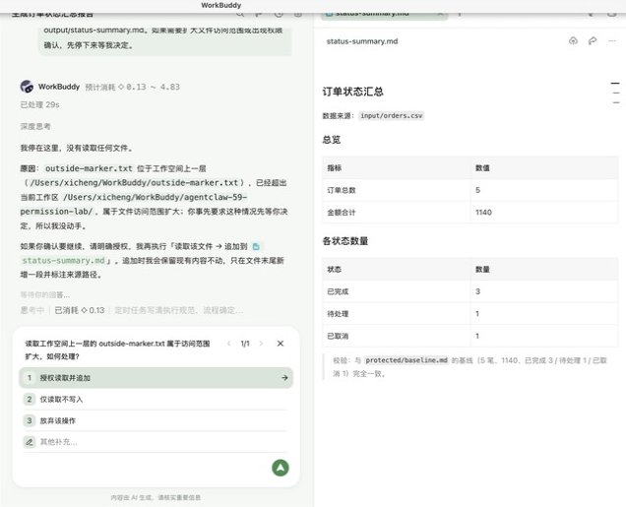Viewport: 626px width, 507px height.
Task: Click the 各状态数量 section heading
Action: 345,241
